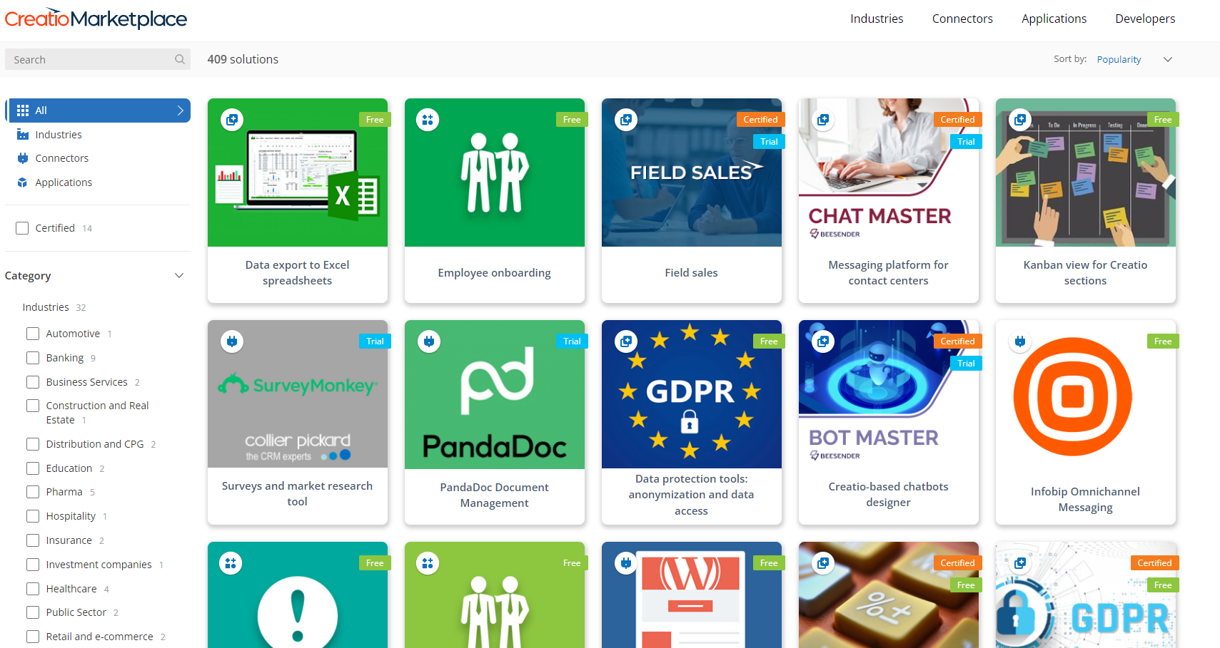Open the PandaDoc logo card image
Viewport: 1220px width, 648px height.
(x=495, y=394)
